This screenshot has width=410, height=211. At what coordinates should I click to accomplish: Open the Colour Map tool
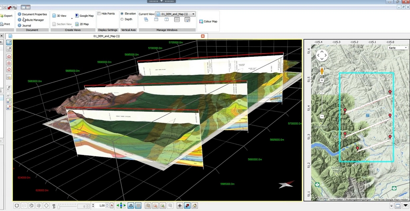click(x=207, y=22)
